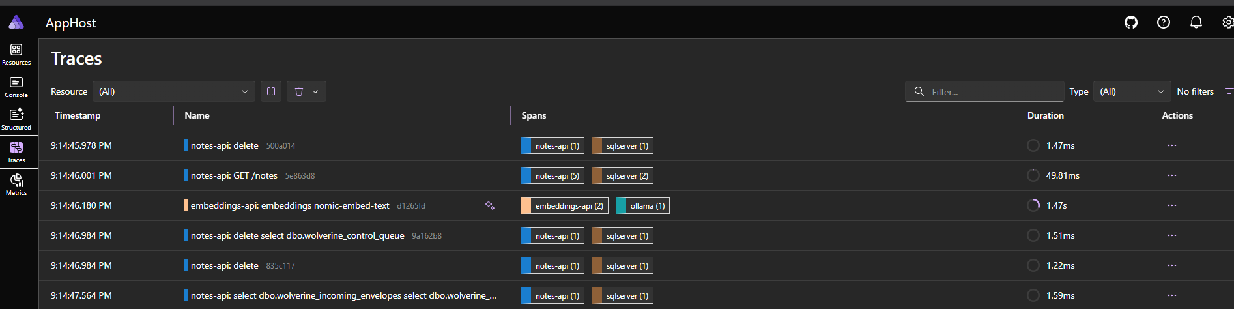Open embeddings nomic-embed-text trace
Screen dimensions: 1234x309
290,205
